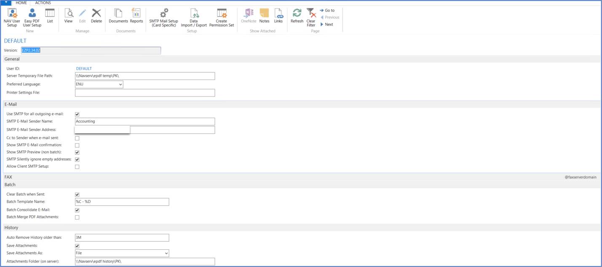
Task: Click Server Temporary File Path field
Action: pos(145,76)
